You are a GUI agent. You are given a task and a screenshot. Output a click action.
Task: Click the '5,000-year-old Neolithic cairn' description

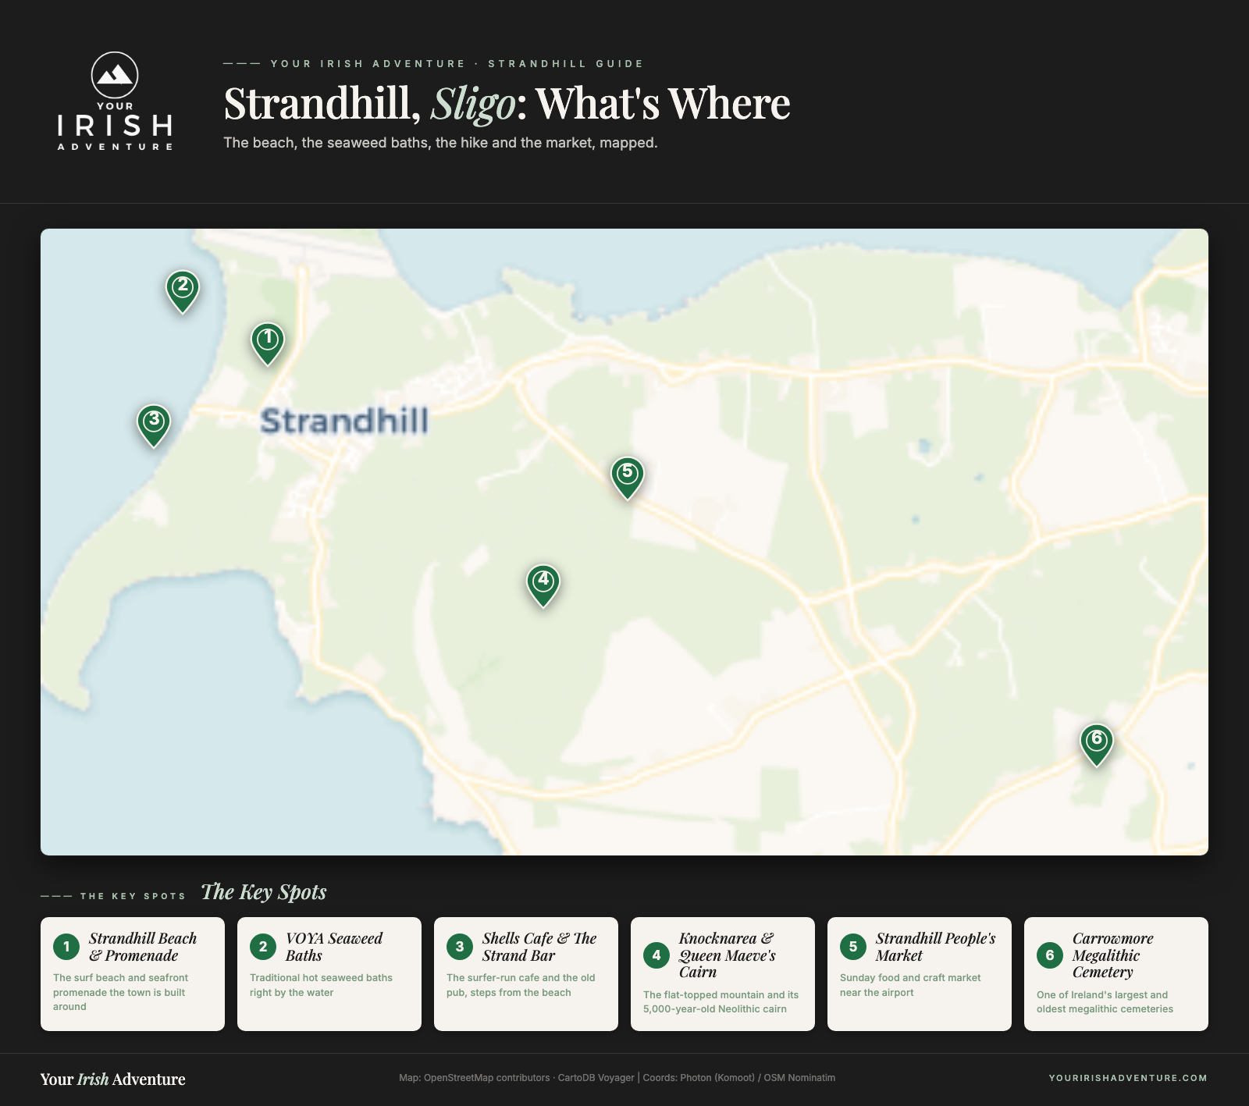point(721,1002)
